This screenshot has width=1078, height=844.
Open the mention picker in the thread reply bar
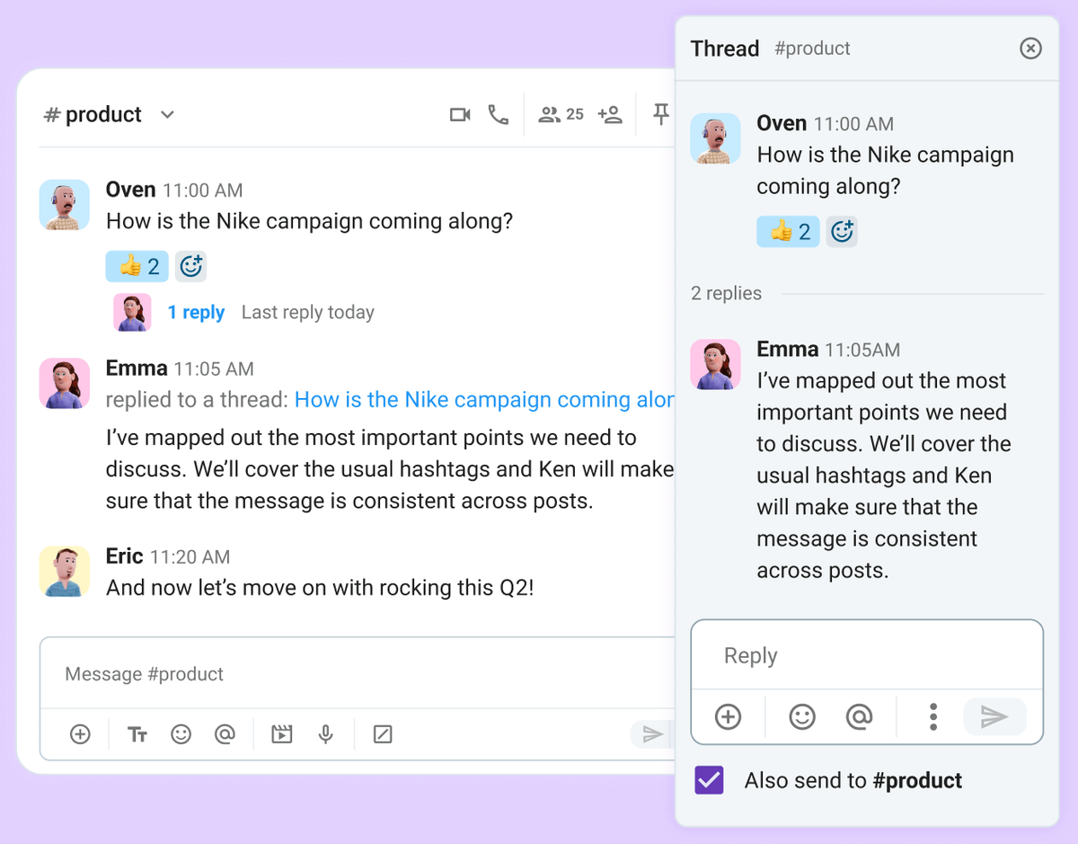pos(860,717)
